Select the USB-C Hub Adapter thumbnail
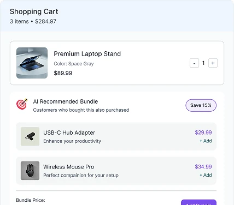This screenshot has height=205, width=234. (30, 136)
